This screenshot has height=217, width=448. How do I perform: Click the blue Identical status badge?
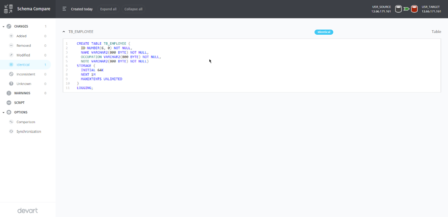324,32
